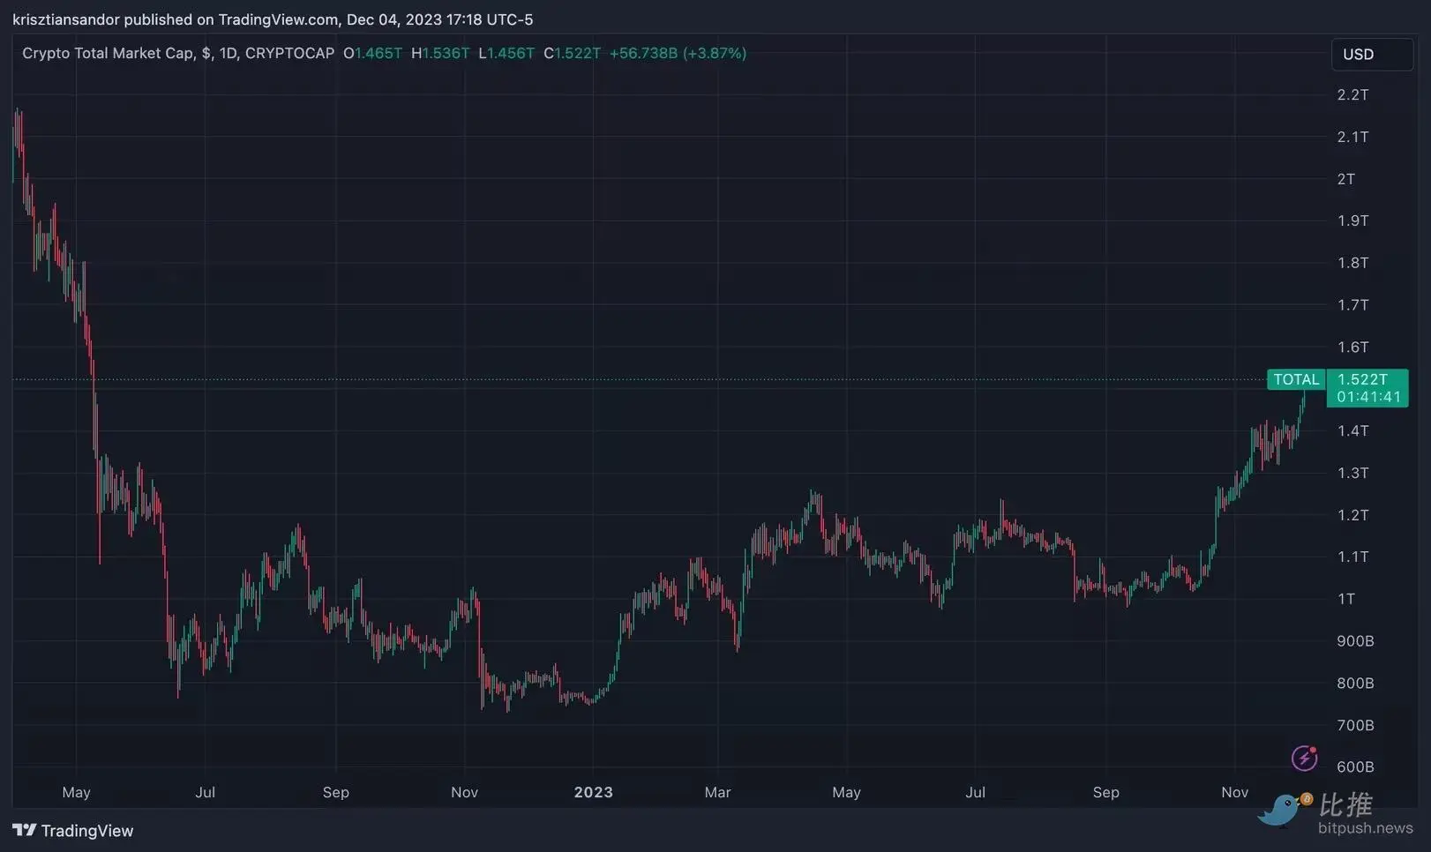Screen dimensions: 1431x852
Task: Click the 01:41:41 countdown timer
Action: coord(1367,398)
